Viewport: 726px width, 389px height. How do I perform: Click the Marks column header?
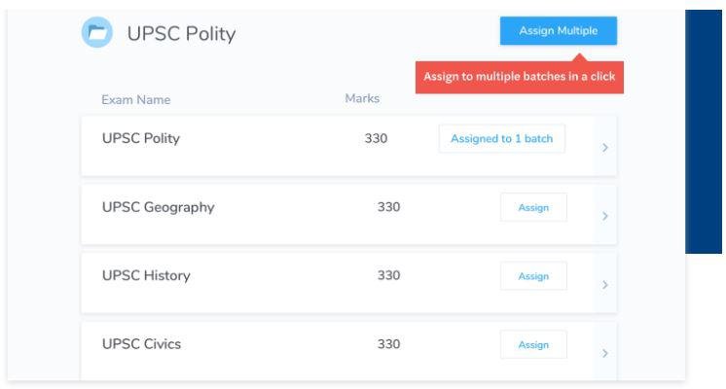pos(362,99)
